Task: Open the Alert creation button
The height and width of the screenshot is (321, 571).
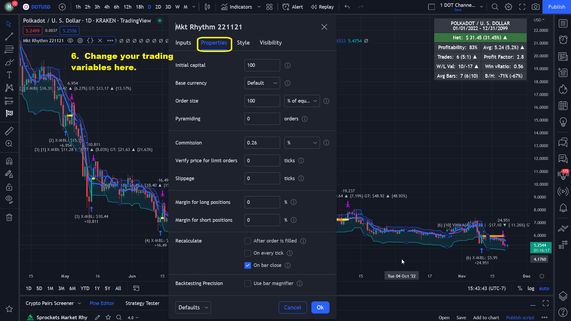Action: point(293,7)
